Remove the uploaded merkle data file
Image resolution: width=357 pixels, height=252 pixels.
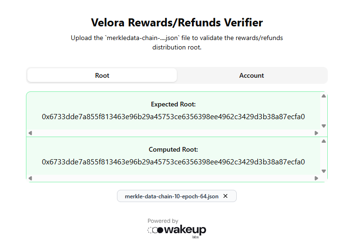click(x=225, y=196)
